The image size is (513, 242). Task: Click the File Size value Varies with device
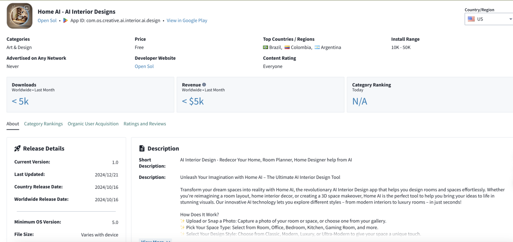[x=100, y=235]
